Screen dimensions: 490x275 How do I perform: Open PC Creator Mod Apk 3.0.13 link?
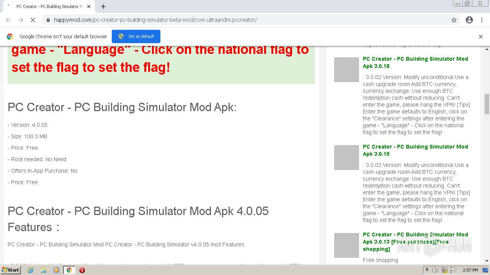[415, 242]
